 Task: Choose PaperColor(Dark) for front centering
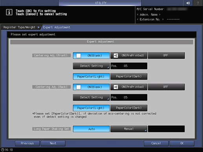129,76
